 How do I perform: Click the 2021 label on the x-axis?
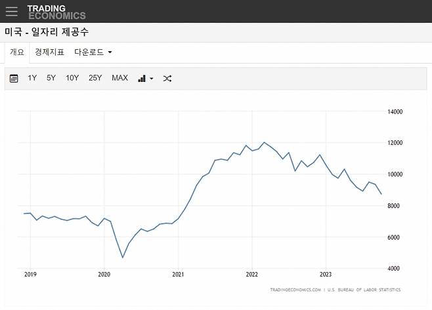[x=178, y=276]
